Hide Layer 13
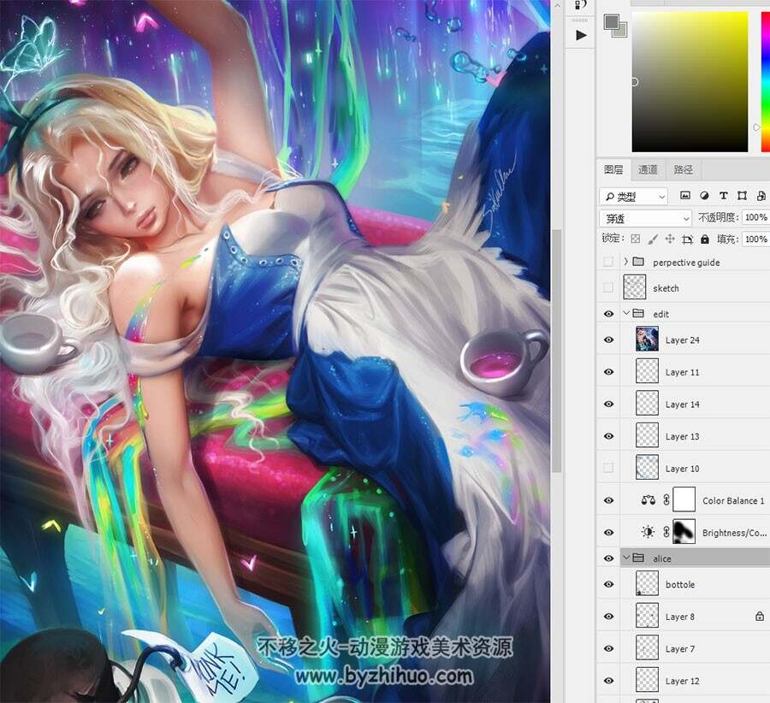The width and height of the screenshot is (770, 703). point(608,436)
